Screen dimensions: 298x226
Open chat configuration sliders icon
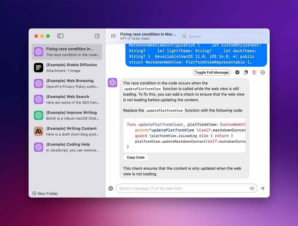pos(114,36)
